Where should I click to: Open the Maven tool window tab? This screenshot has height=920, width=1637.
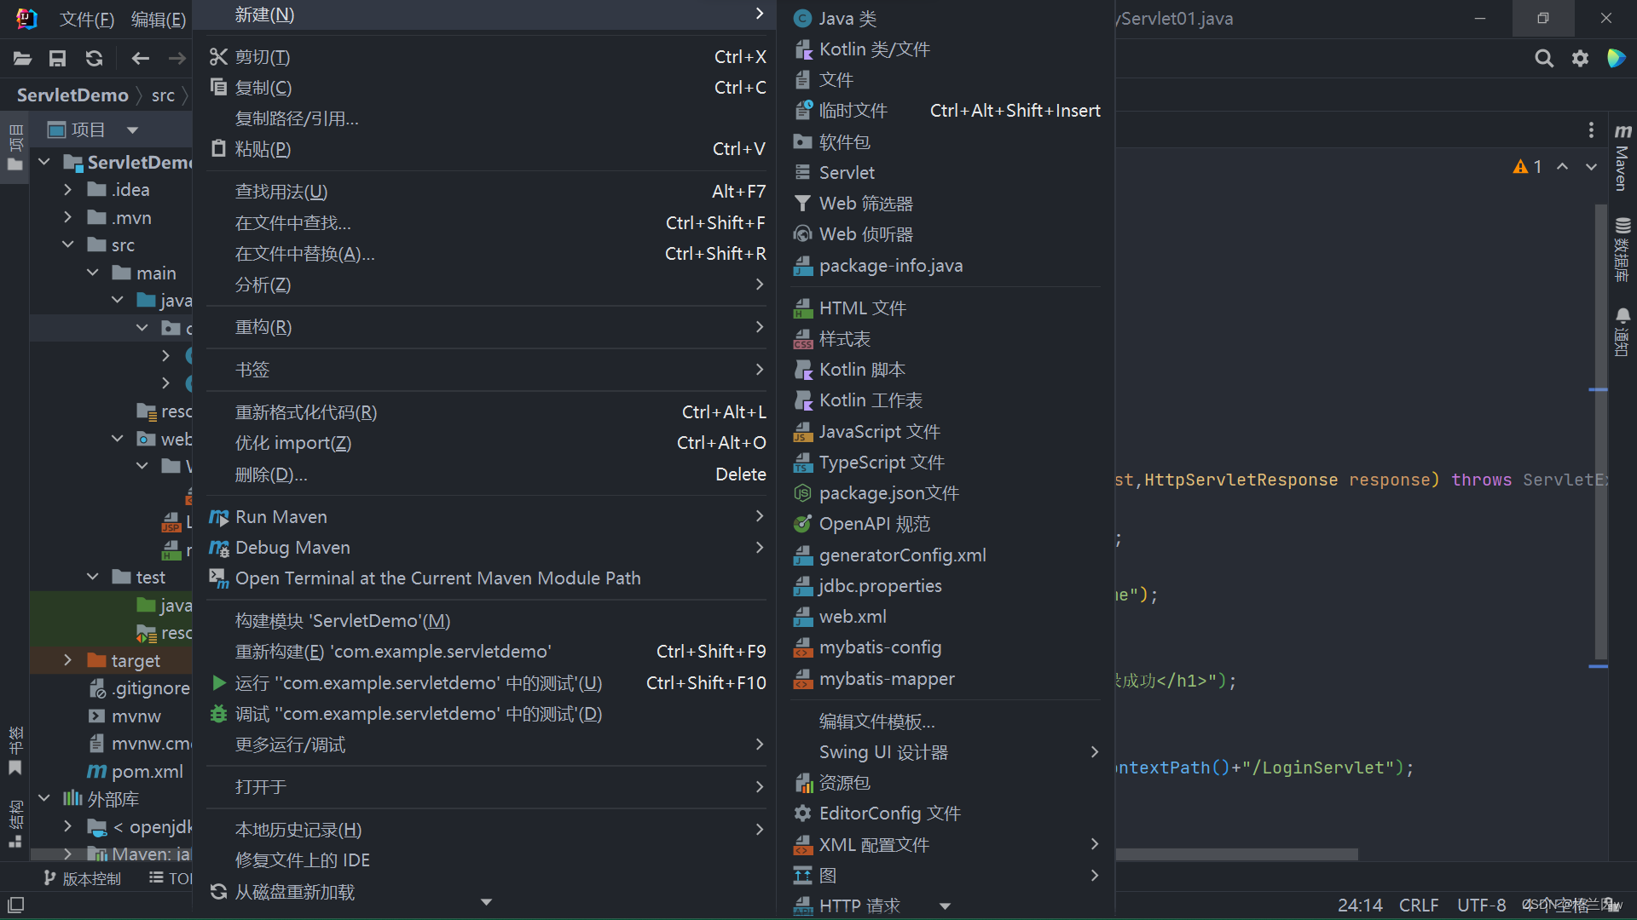pyautogui.click(x=1622, y=157)
